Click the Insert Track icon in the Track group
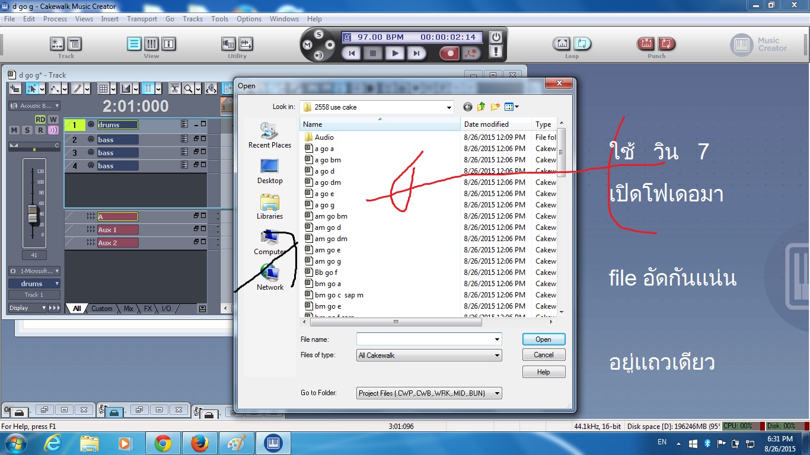The height and width of the screenshot is (455, 810). 57,43
